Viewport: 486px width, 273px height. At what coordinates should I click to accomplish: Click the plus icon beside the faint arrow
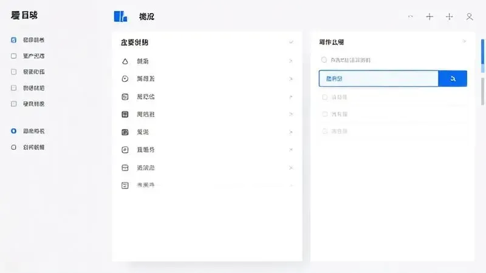(430, 17)
